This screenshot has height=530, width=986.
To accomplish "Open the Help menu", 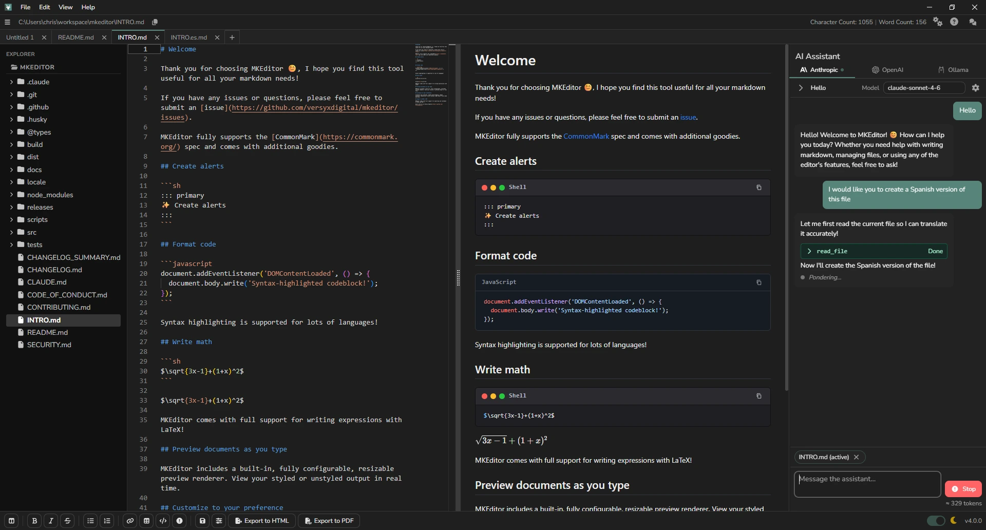I will coord(88,7).
